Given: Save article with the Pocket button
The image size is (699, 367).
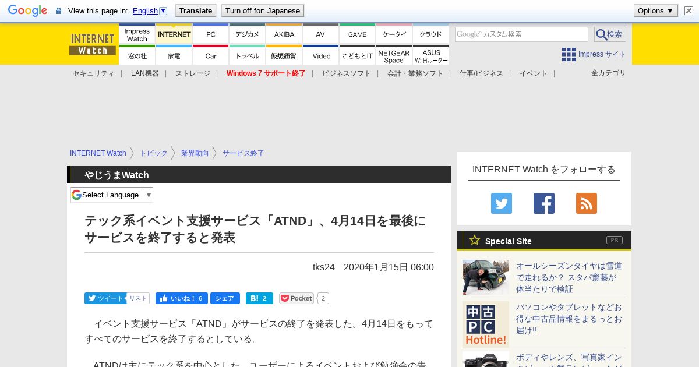Looking at the screenshot, I should pyautogui.click(x=296, y=298).
